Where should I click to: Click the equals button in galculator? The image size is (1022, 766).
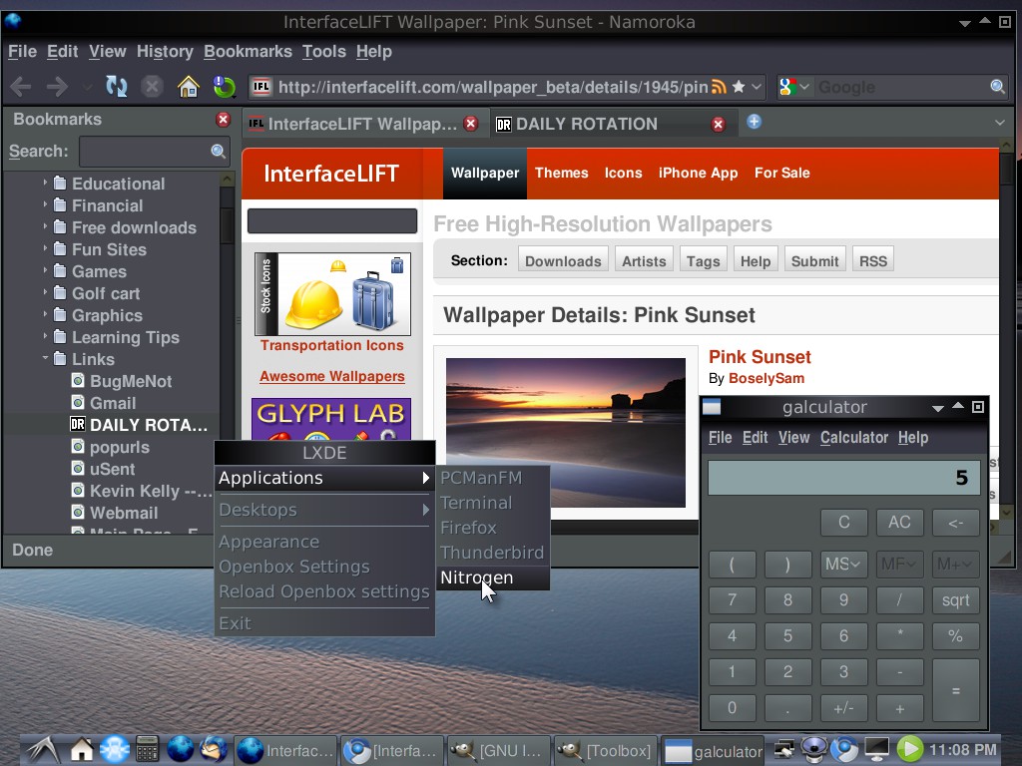(x=955, y=690)
